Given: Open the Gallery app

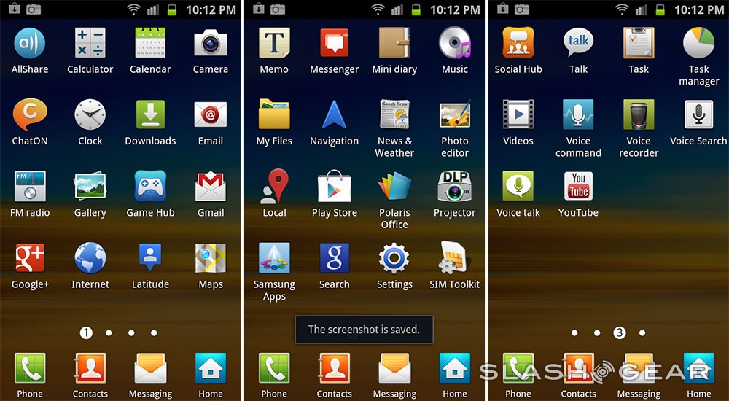Looking at the screenshot, I should click(90, 186).
